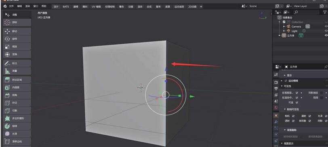328x147 pixels.
Task: Open the outliner display mode dropdown
Action: 287,12
